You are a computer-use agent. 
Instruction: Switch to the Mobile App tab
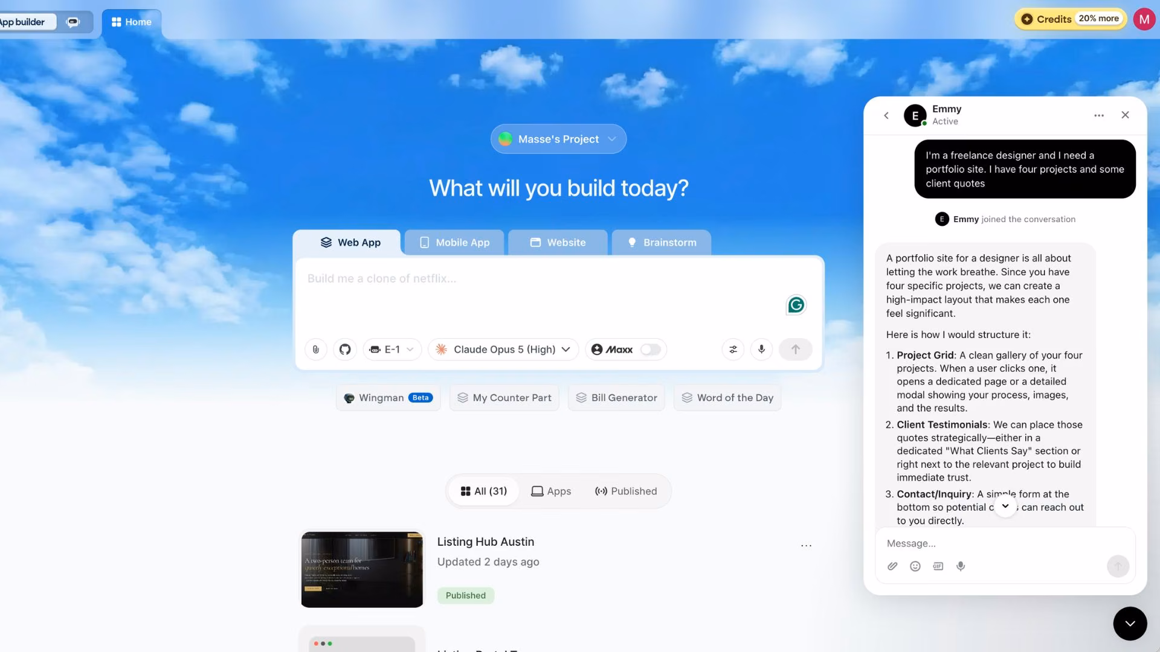tap(454, 243)
